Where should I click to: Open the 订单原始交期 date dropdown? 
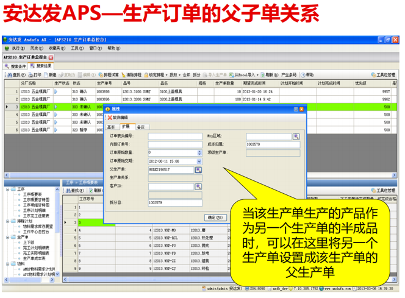(199, 161)
